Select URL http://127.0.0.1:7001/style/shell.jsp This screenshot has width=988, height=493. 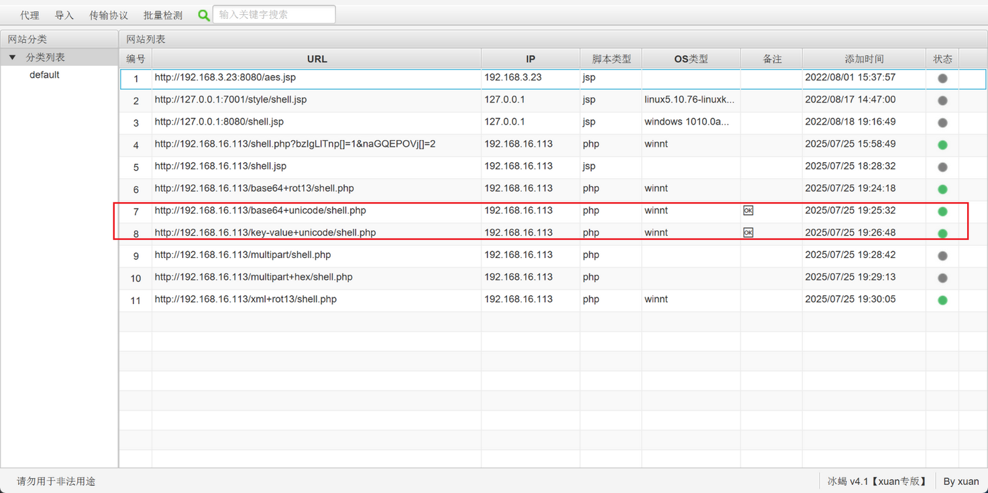click(x=231, y=99)
